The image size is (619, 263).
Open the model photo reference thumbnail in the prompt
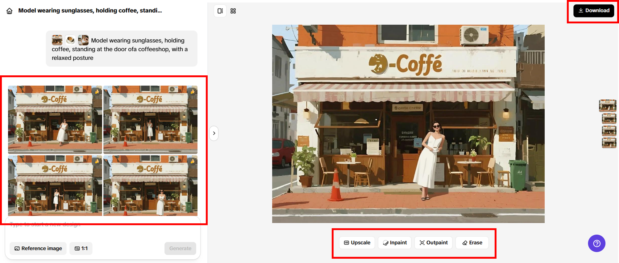point(83,40)
